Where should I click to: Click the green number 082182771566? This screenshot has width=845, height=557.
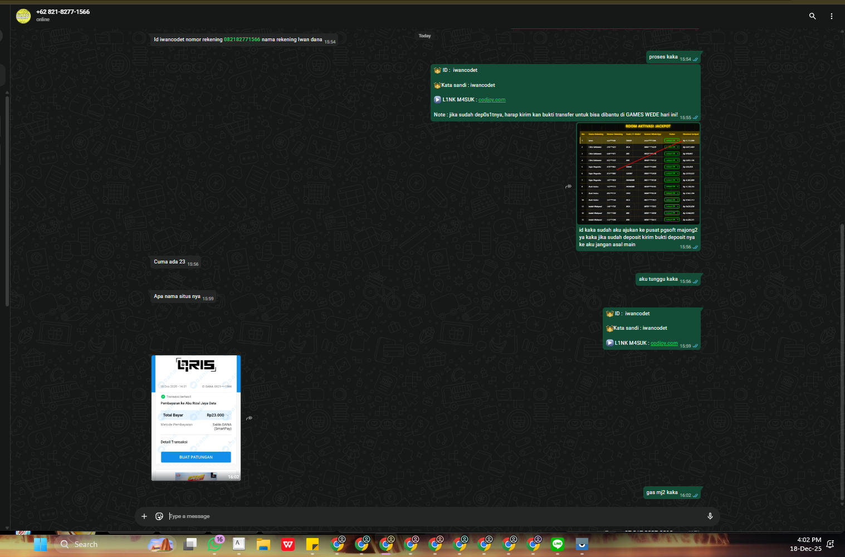pos(242,40)
